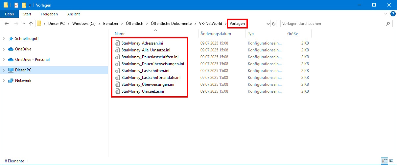Select OneDrive in navigation pane
This screenshot has height=165, width=397.
(x=23, y=49)
